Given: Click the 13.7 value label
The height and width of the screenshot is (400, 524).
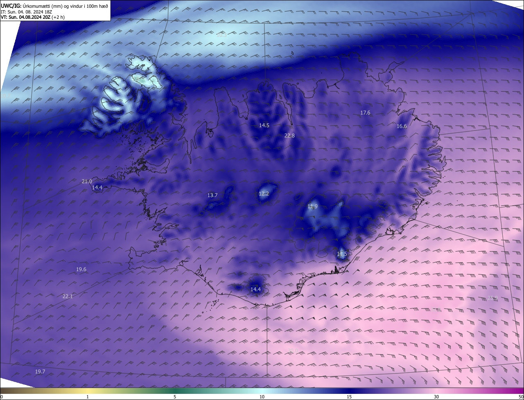Looking at the screenshot, I should coord(212,195).
